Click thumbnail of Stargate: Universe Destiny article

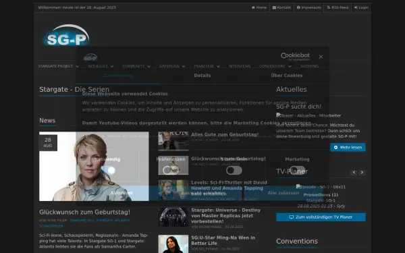click(x=173, y=217)
